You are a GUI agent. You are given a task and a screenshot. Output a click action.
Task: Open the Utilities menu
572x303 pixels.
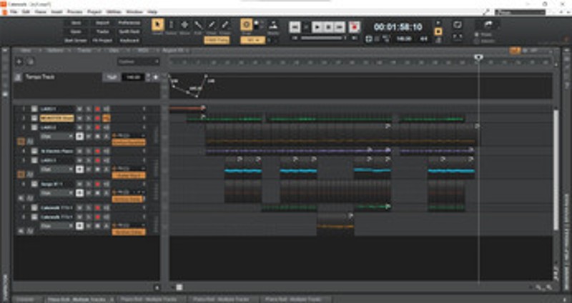pos(114,12)
